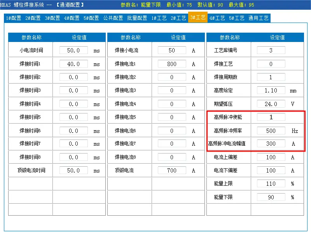The width and height of the screenshot is (311, 232).
Task: Click the 能量下限 parameter label
Action: pos(223,197)
